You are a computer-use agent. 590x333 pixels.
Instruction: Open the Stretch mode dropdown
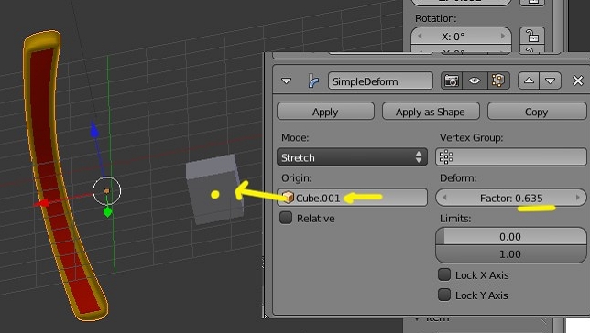352,157
